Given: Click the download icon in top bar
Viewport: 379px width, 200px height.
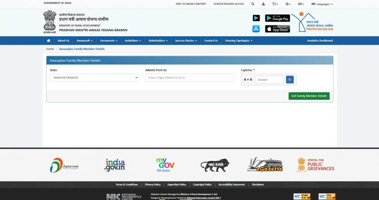Looking at the screenshot, I should pyautogui.click(x=264, y=4).
